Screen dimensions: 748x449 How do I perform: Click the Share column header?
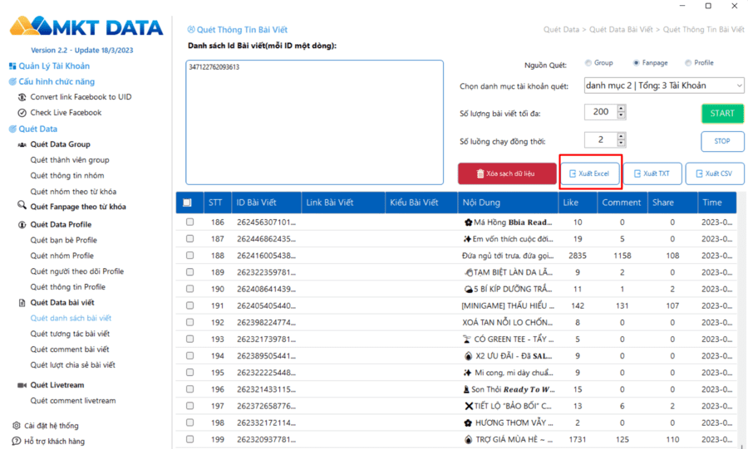(672, 203)
